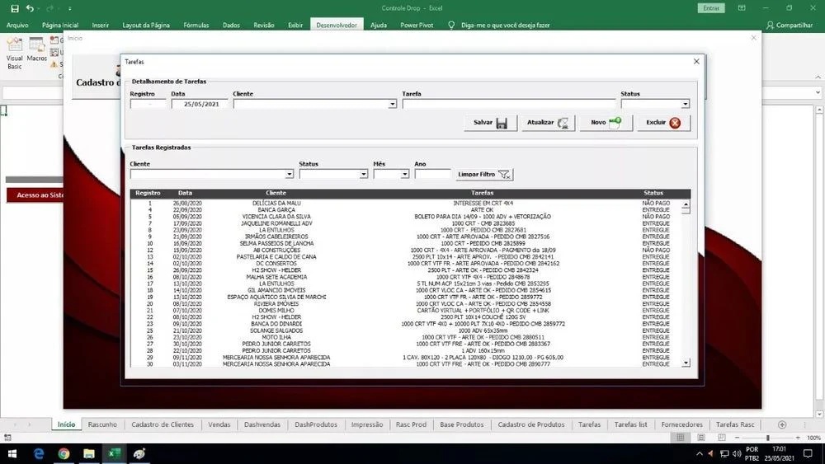Click the ribbon display options icon
Image resolution: width=825 pixels, height=464 pixels.
(x=742, y=8)
